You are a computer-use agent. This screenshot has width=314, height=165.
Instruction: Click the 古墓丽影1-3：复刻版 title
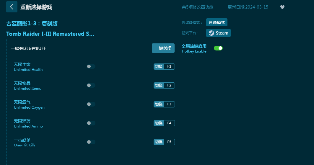[x=32, y=24]
